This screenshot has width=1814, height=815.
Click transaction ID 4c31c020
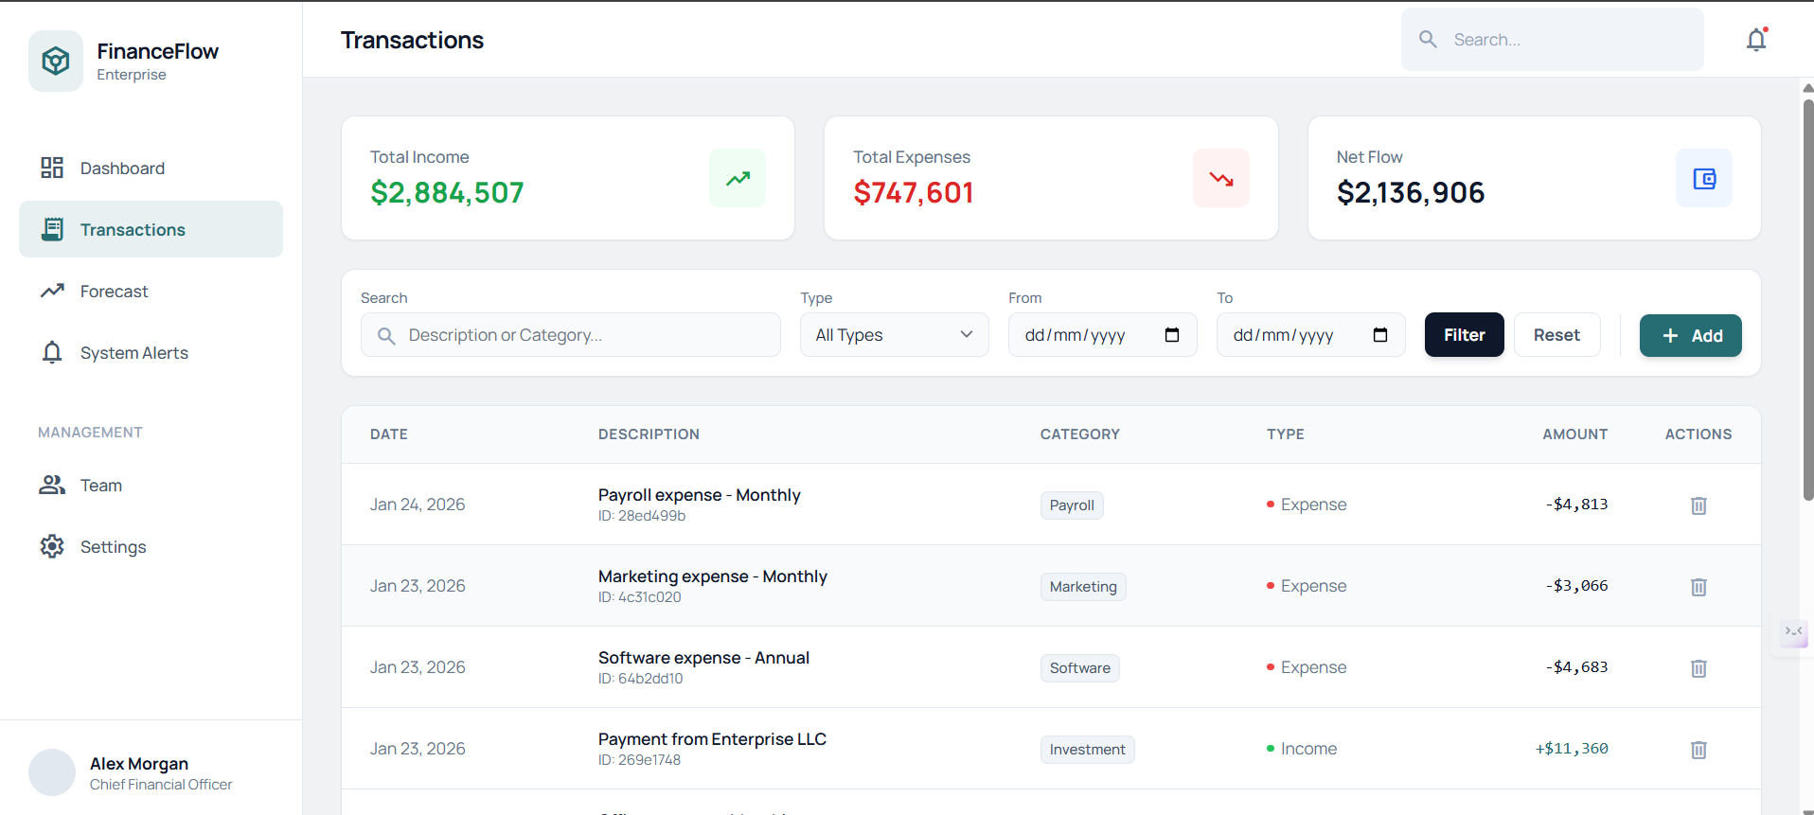(640, 597)
